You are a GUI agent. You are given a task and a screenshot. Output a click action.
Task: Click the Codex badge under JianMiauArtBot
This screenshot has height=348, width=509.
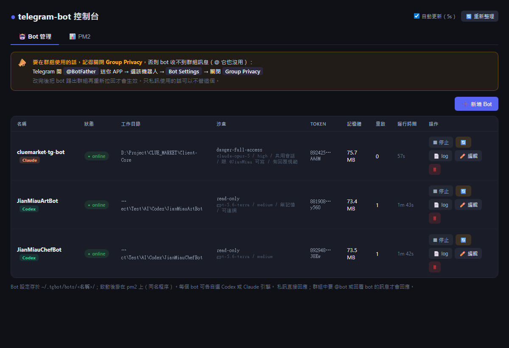pyautogui.click(x=29, y=209)
